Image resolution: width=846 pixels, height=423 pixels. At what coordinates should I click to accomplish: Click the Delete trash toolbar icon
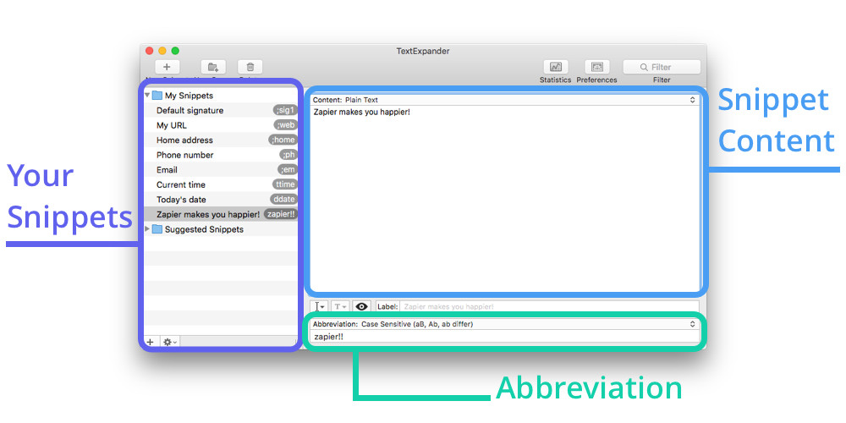click(x=250, y=67)
